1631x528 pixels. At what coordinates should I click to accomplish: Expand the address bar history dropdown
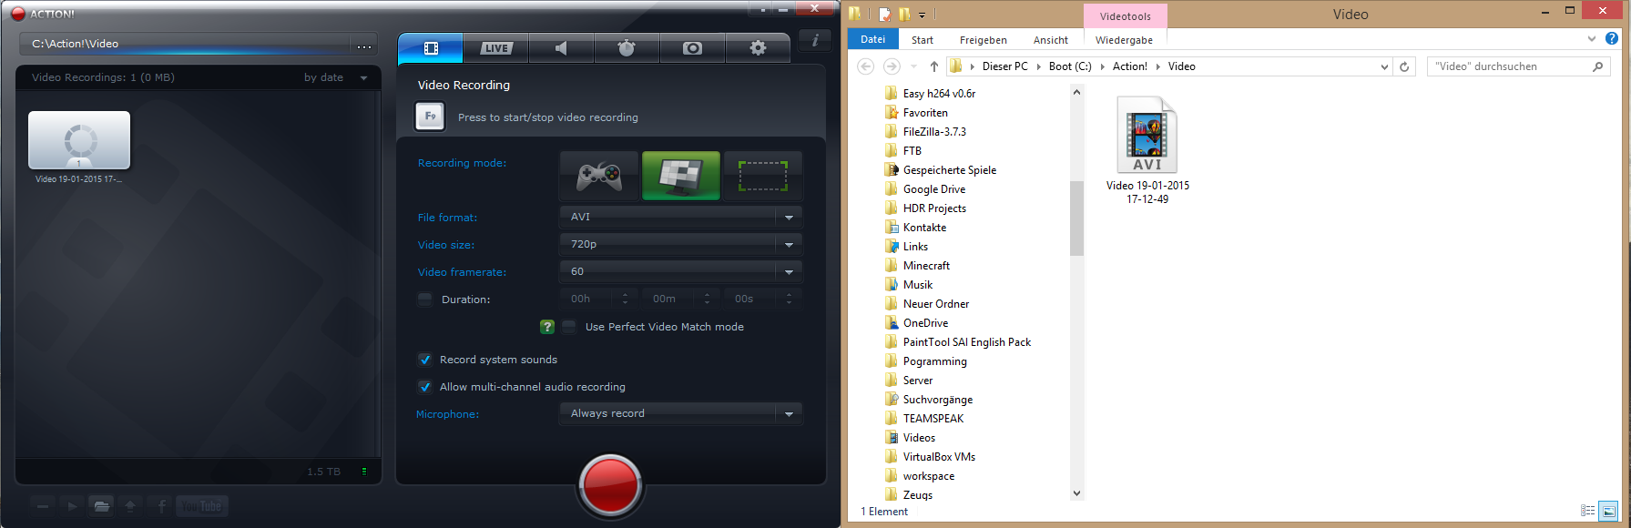[x=1384, y=66]
